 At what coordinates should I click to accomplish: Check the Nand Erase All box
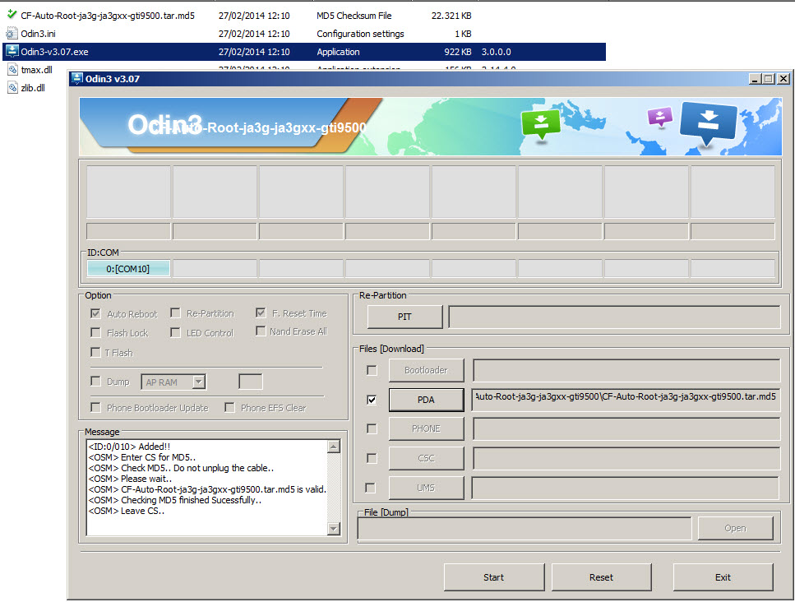(260, 331)
